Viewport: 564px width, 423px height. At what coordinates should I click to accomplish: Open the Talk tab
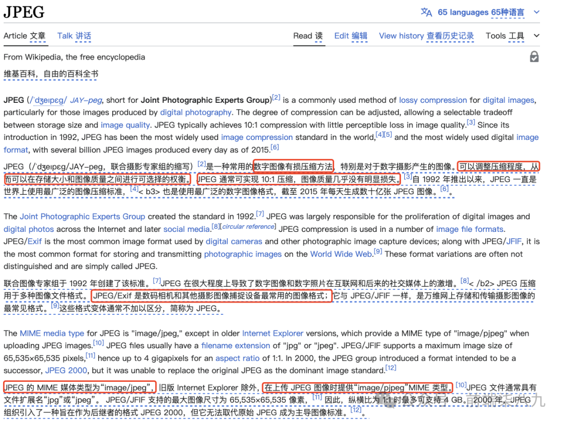74,36
